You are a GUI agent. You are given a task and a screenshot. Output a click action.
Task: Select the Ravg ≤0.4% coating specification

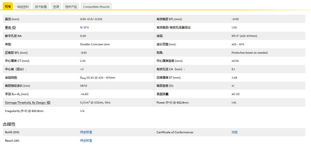pos(98,78)
